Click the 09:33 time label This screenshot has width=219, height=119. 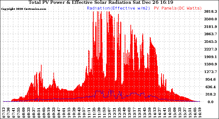pyautogui.click(x=54, y=113)
